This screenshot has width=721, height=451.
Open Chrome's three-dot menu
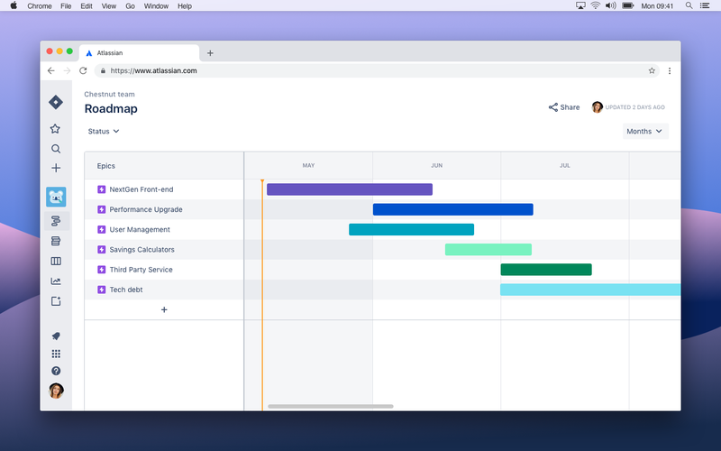coord(670,70)
